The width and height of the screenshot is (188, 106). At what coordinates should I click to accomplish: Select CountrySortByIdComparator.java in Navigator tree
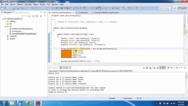click(x=24, y=34)
